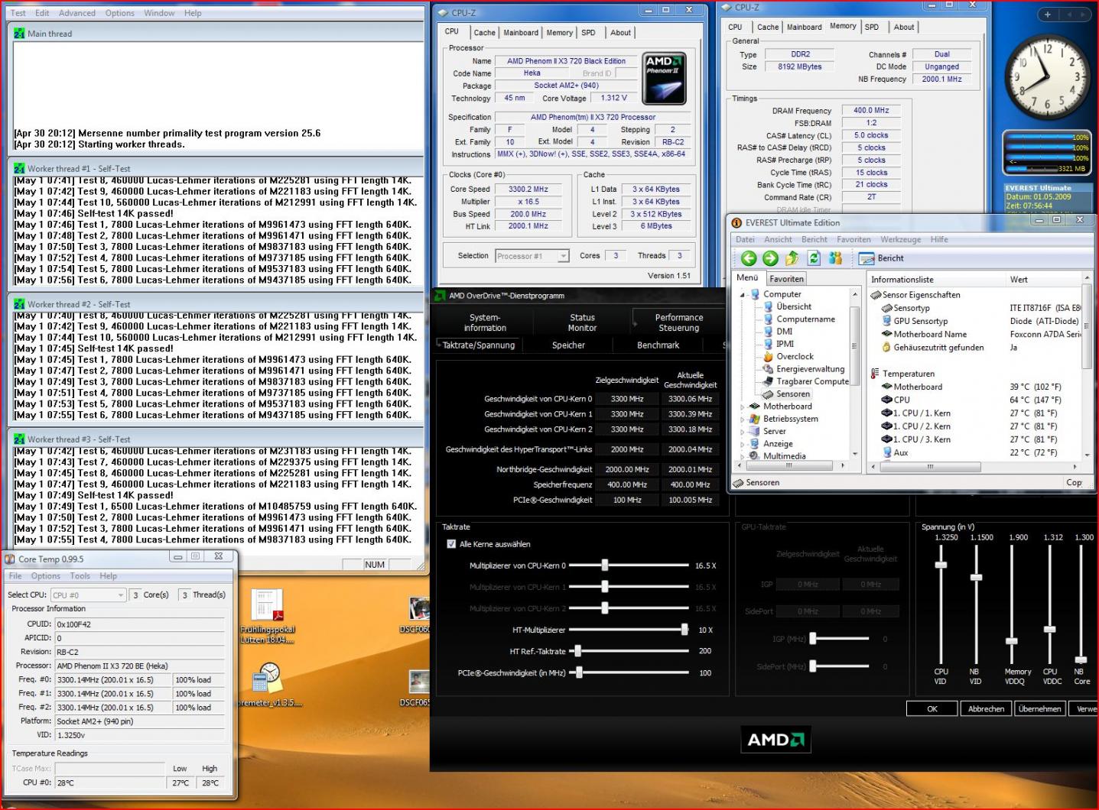Switch to CPU-Z Mainboard tab in left window
The height and width of the screenshot is (810, 1099).
(x=521, y=32)
